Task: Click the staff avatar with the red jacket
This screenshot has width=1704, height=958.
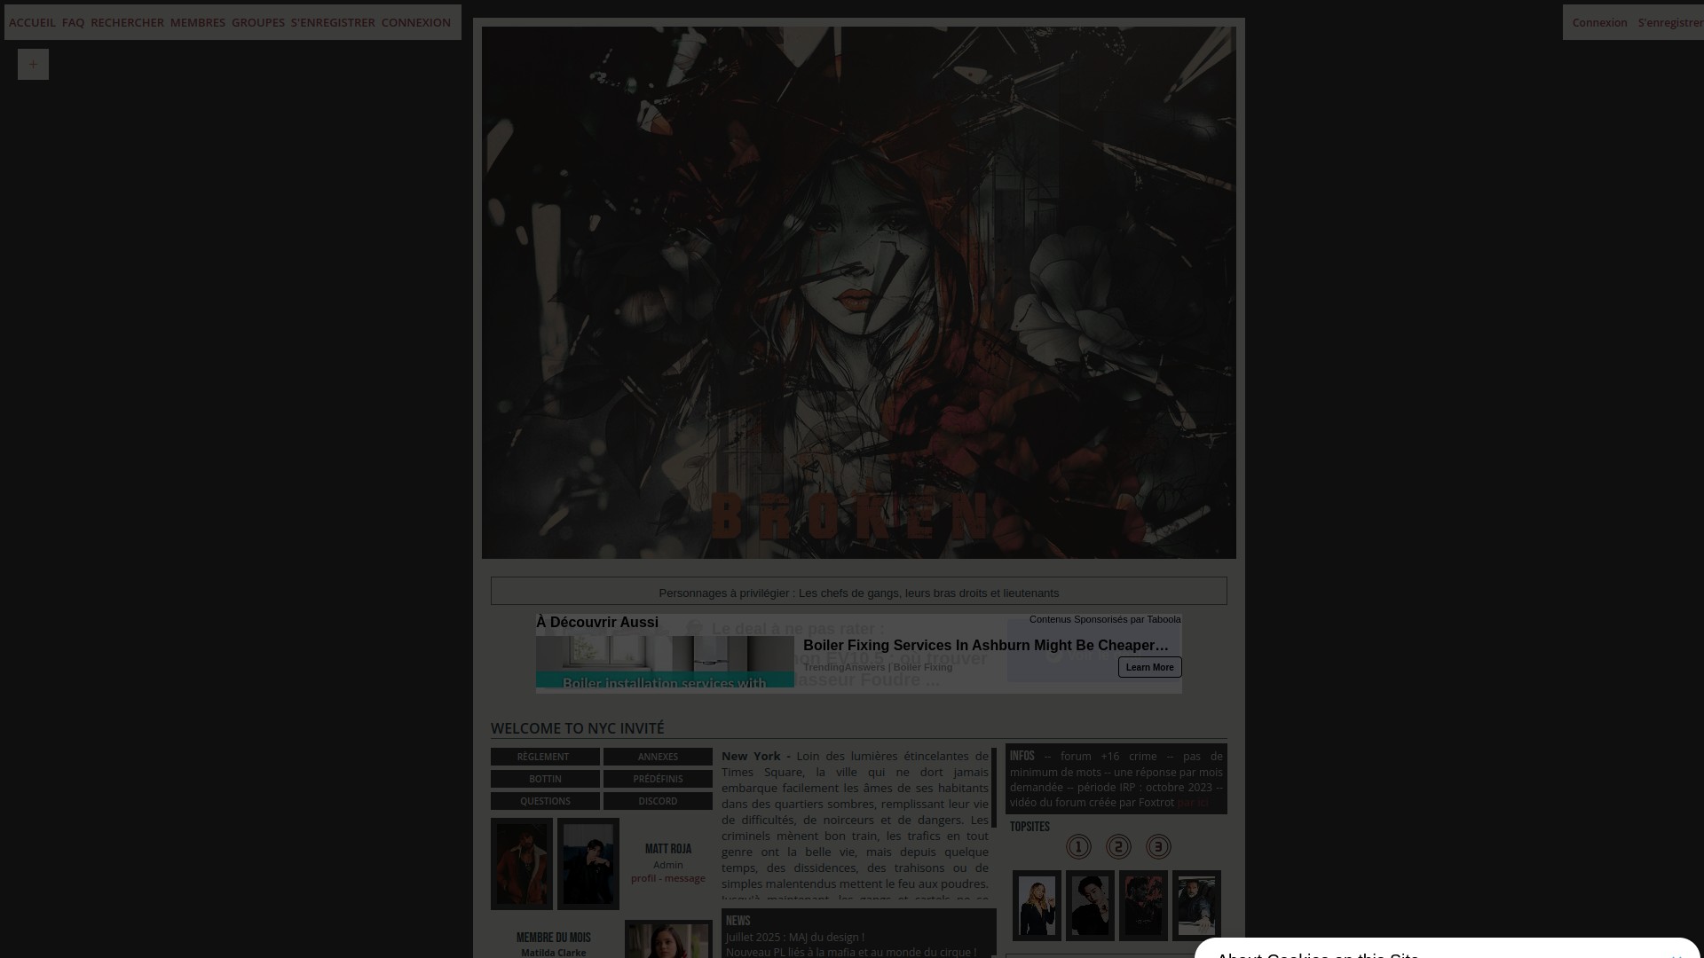Action: pyautogui.click(x=522, y=864)
